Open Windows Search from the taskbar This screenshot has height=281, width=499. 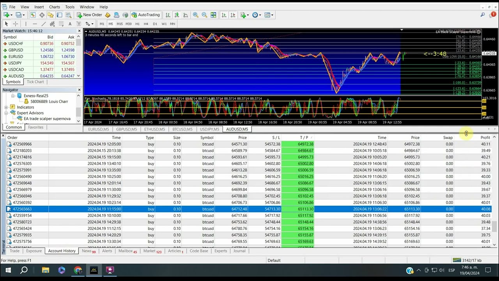[24, 270]
